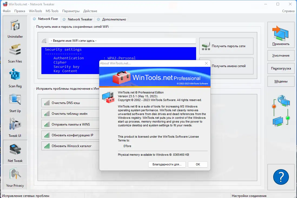Open the Параметры menu

[71, 11]
